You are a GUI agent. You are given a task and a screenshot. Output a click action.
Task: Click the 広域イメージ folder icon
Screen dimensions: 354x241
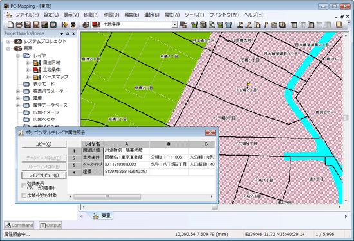point(26,112)
